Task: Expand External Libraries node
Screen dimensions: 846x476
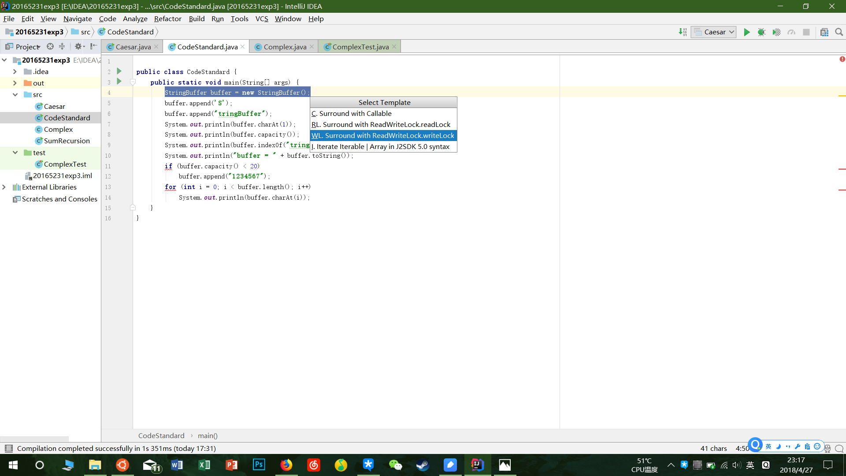Action: click(4, 187)
